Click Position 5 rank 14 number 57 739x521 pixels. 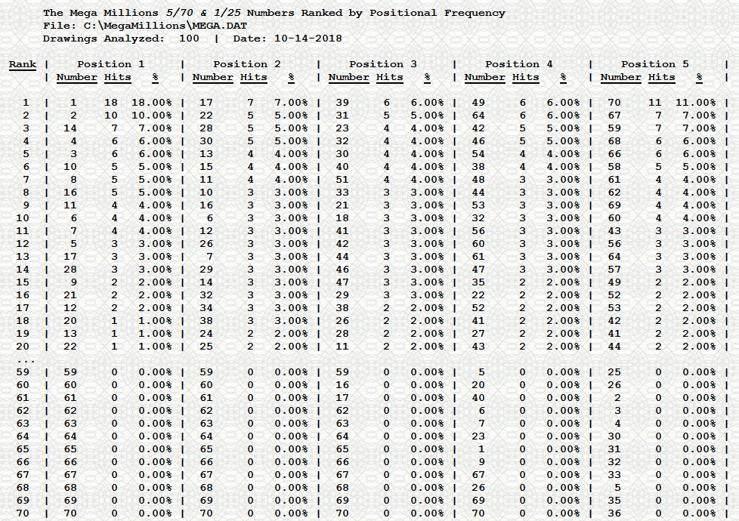(614, 270)
